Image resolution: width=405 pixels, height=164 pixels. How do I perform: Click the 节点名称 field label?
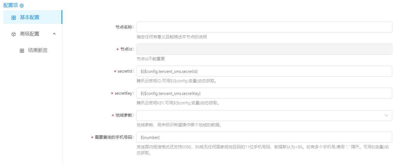coord(124,27)
